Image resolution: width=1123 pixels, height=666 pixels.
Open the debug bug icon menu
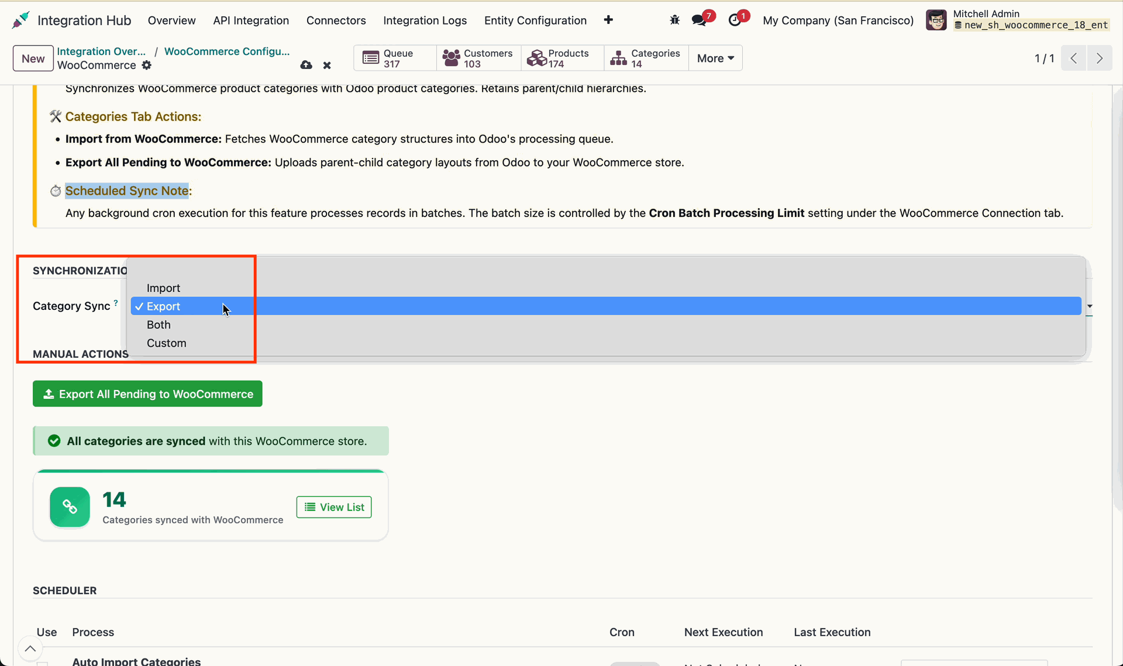tap(674, 20)
